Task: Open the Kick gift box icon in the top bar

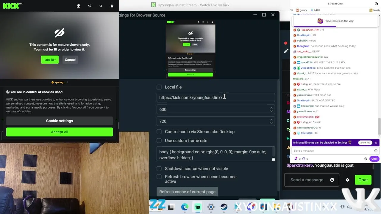Action: (79, 6)
